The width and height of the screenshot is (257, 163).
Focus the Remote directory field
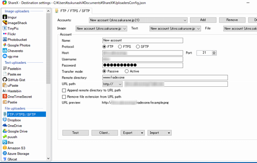[x=165, y=77]
